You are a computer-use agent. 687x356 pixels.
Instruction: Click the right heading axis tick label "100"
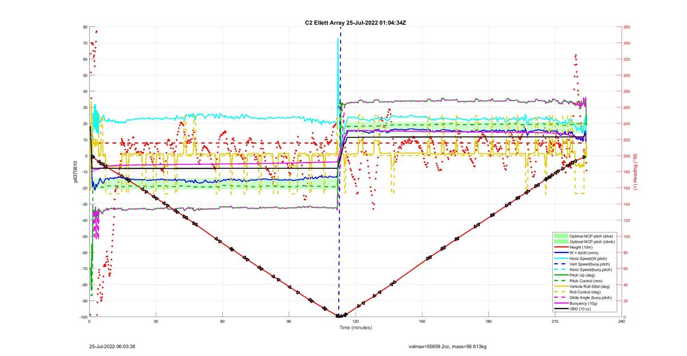pos(627,236)
